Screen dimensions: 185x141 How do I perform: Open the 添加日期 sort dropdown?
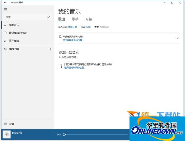[x=72, y=27]
